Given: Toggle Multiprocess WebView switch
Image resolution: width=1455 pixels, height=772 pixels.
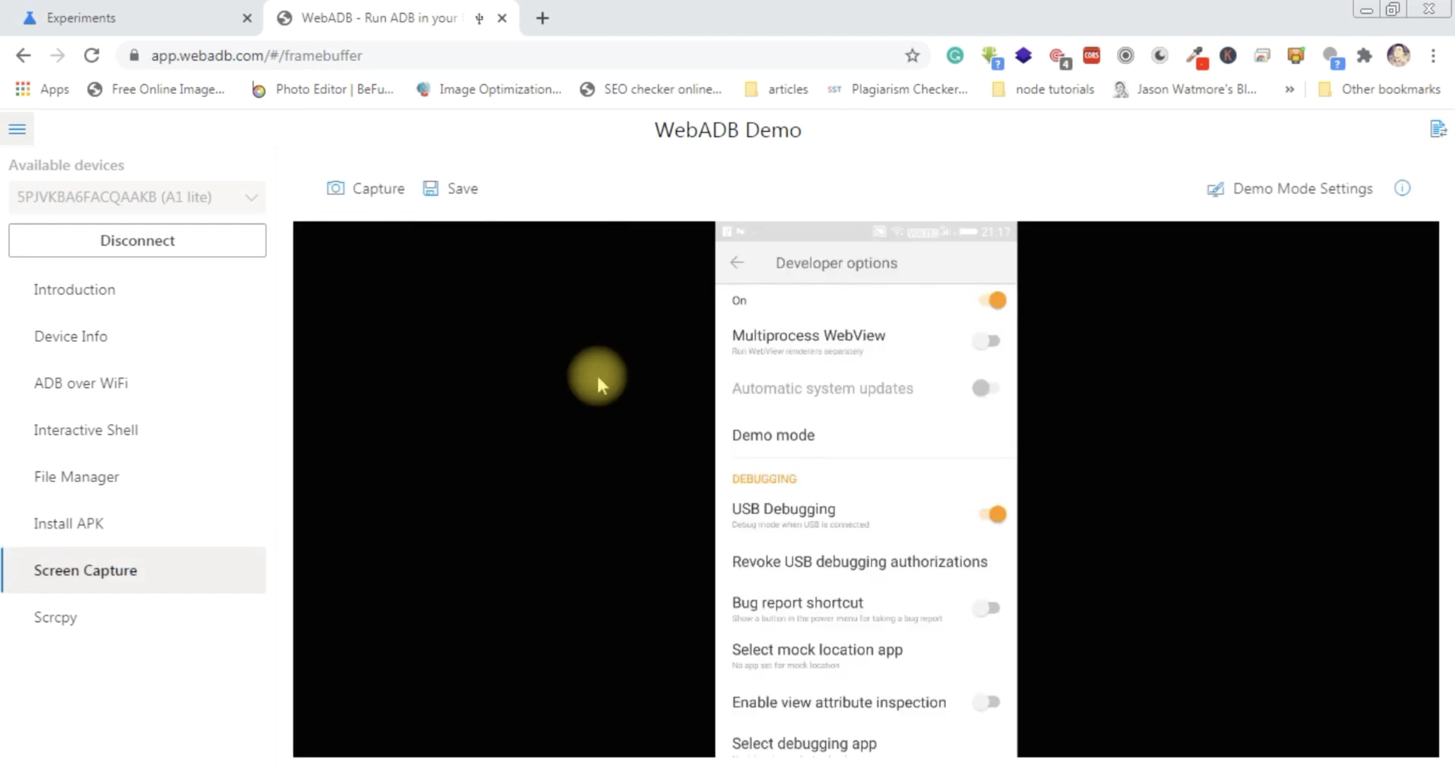Looking at the screenshot, I should pos(986,341).
